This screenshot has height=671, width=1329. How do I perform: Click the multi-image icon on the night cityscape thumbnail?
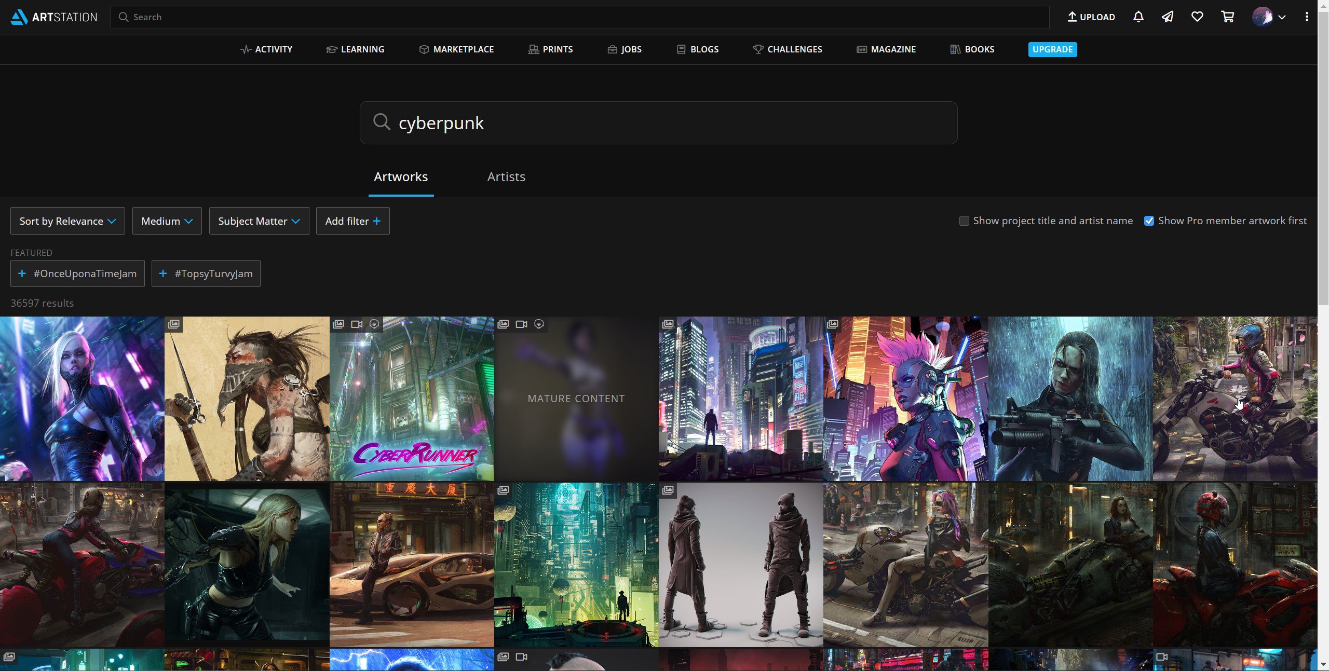[x=668, y=324]
